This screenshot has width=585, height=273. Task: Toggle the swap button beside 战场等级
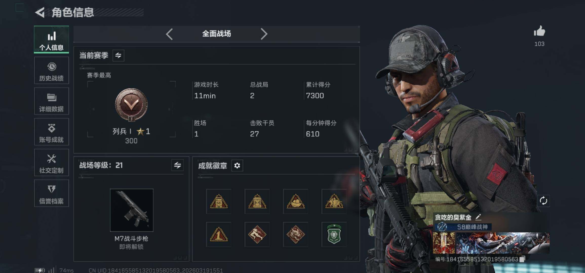coord(178,165)
